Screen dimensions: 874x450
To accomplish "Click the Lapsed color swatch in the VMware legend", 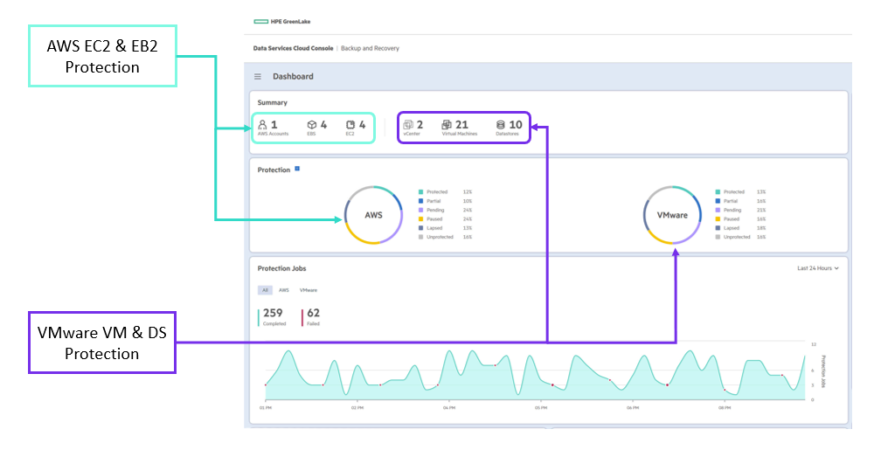I will [718, 228].
